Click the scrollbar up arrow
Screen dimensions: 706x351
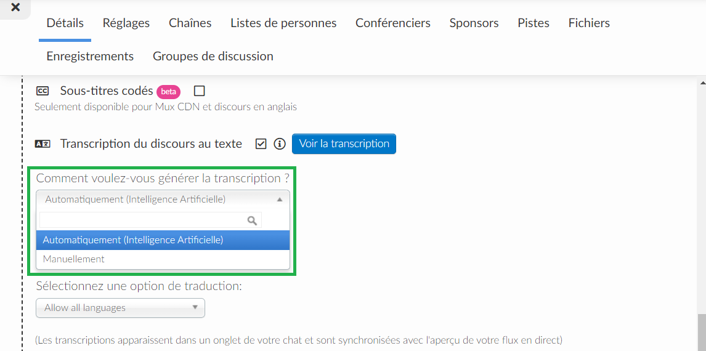702,83
